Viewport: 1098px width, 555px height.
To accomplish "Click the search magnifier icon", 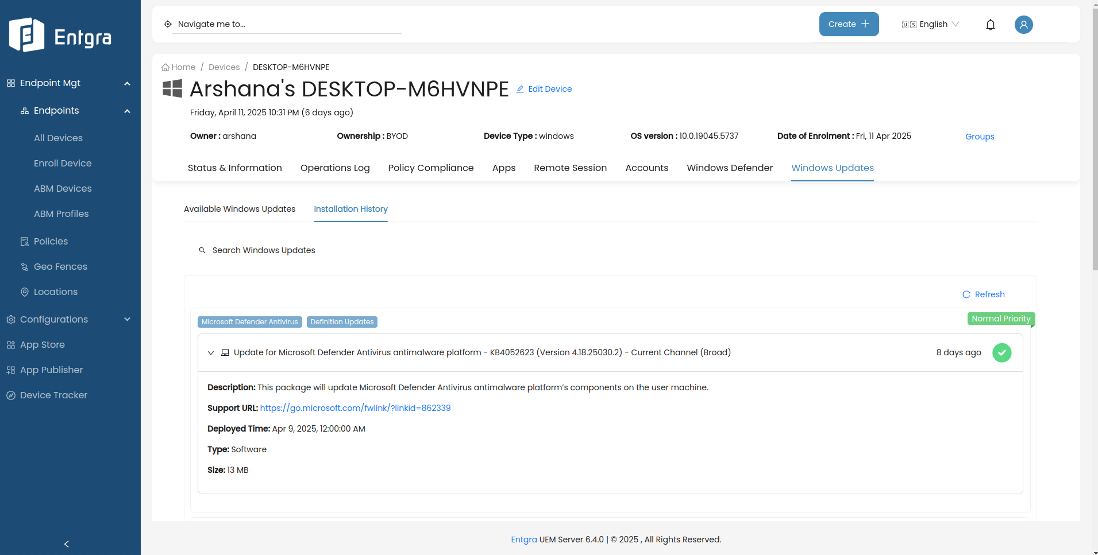I will point(202,250).
